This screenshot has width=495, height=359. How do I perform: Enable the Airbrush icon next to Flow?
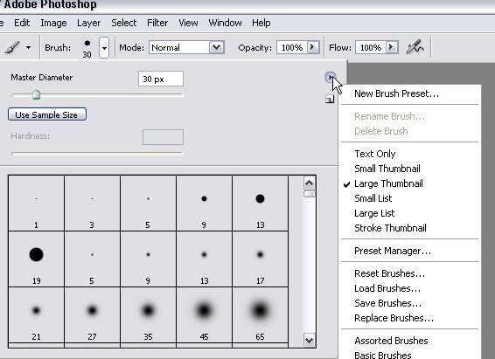[415, 47]
